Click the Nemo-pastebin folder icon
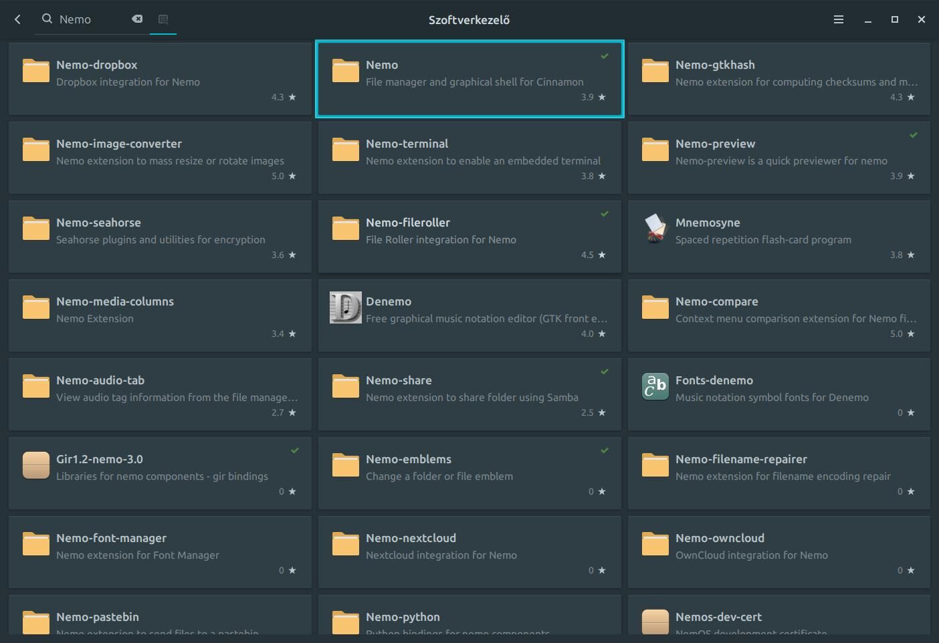 (36, 622)
